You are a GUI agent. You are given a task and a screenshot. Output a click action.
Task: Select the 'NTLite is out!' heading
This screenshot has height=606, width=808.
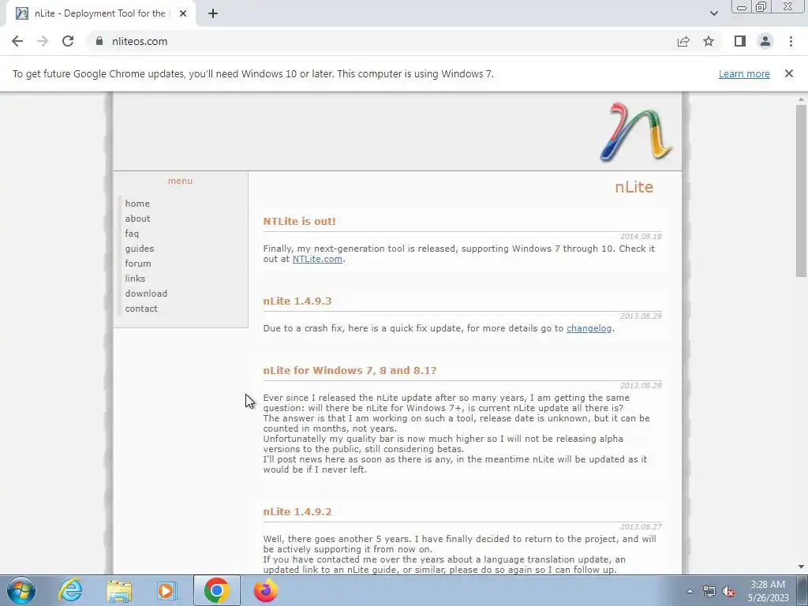(x=299, y=221)
